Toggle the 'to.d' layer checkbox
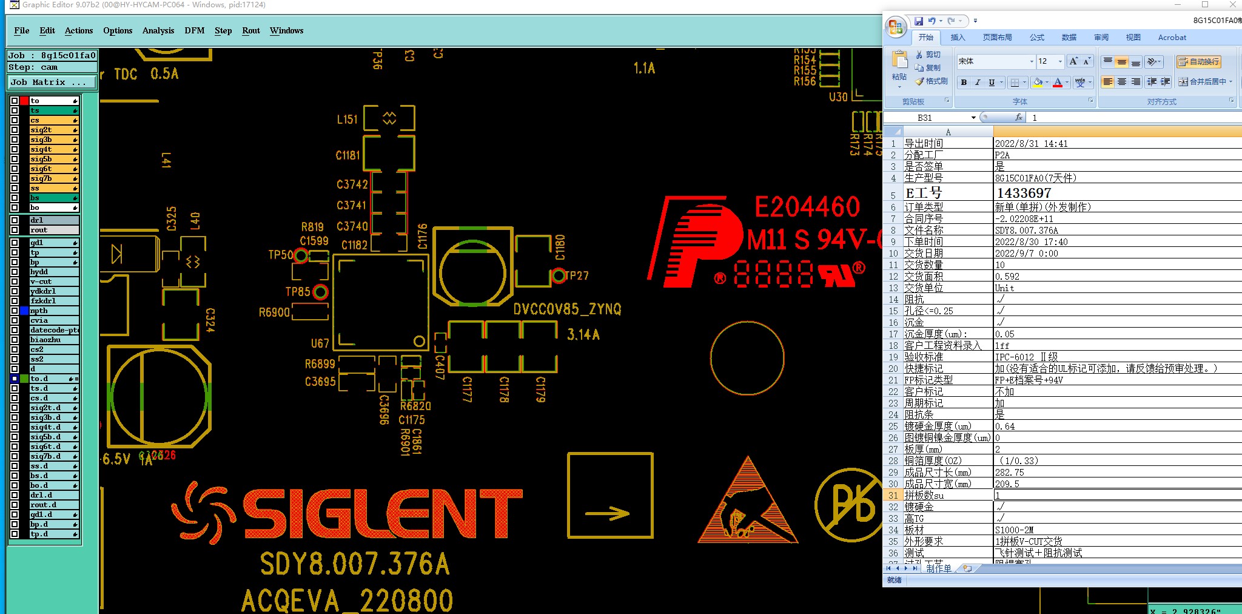1242x614 pixels. [15, 379]
